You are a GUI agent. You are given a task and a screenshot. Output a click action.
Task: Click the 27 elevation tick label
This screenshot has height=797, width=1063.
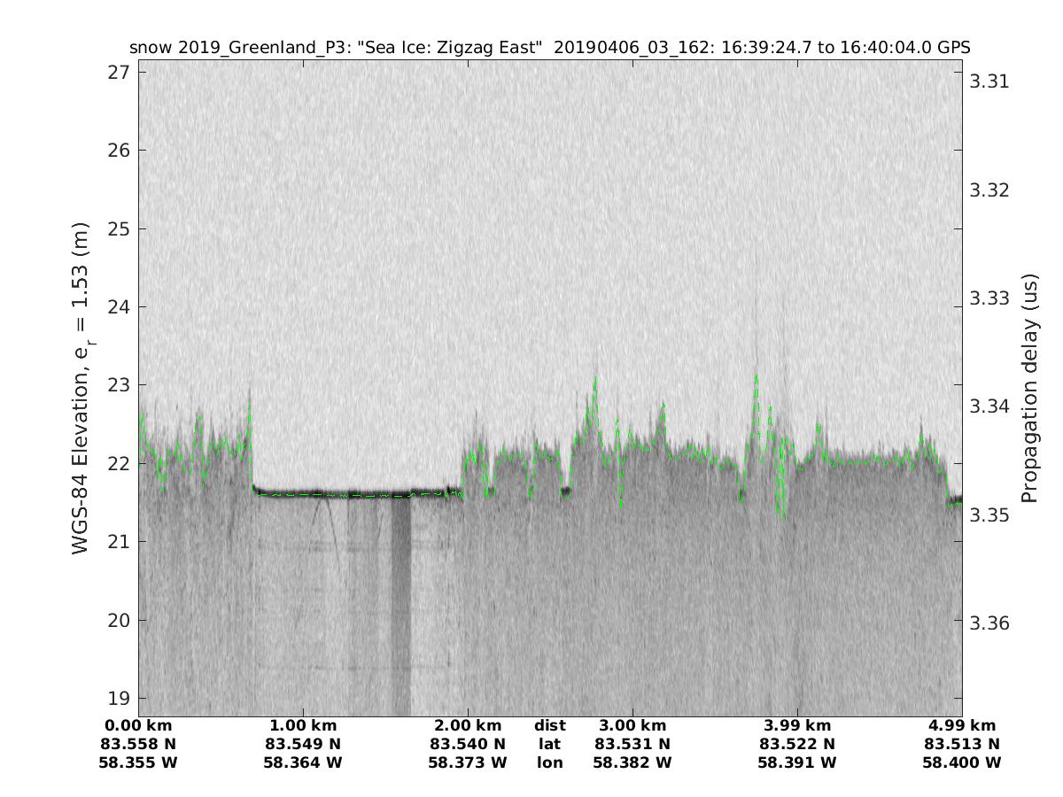click(x=119, y=72)
